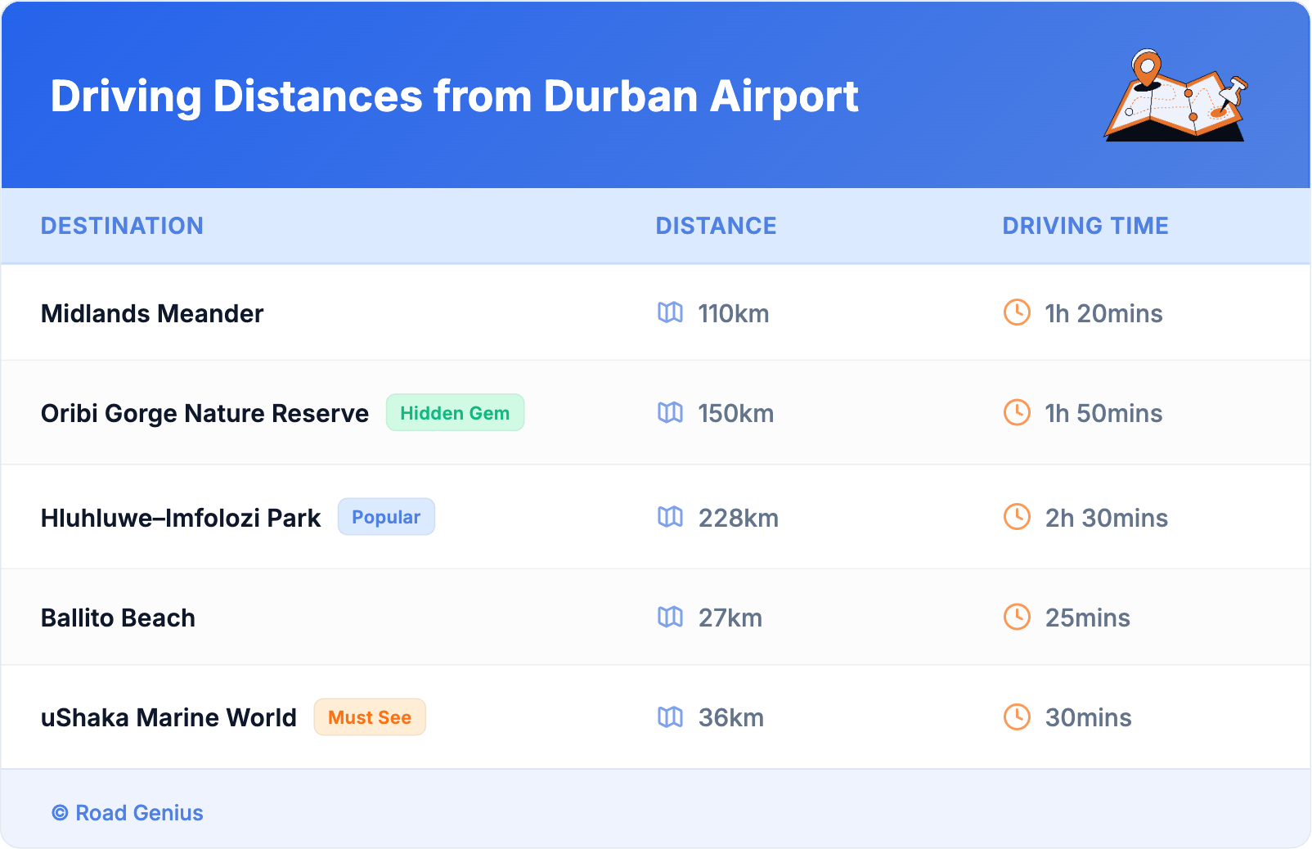Select the Hidden Gem badge
This screenshot has width=1312, height=849.
click(x=455, y=413)
